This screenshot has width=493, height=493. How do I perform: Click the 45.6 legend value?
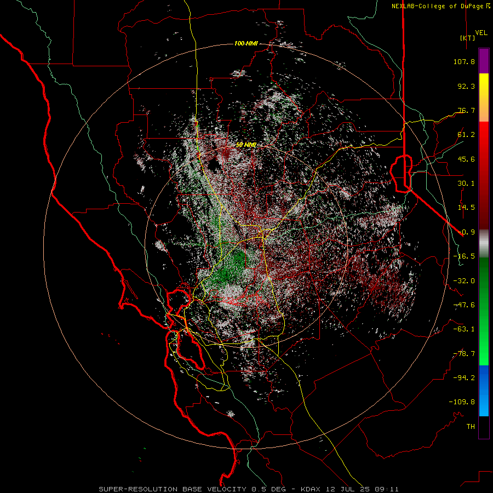click(466, 159)
